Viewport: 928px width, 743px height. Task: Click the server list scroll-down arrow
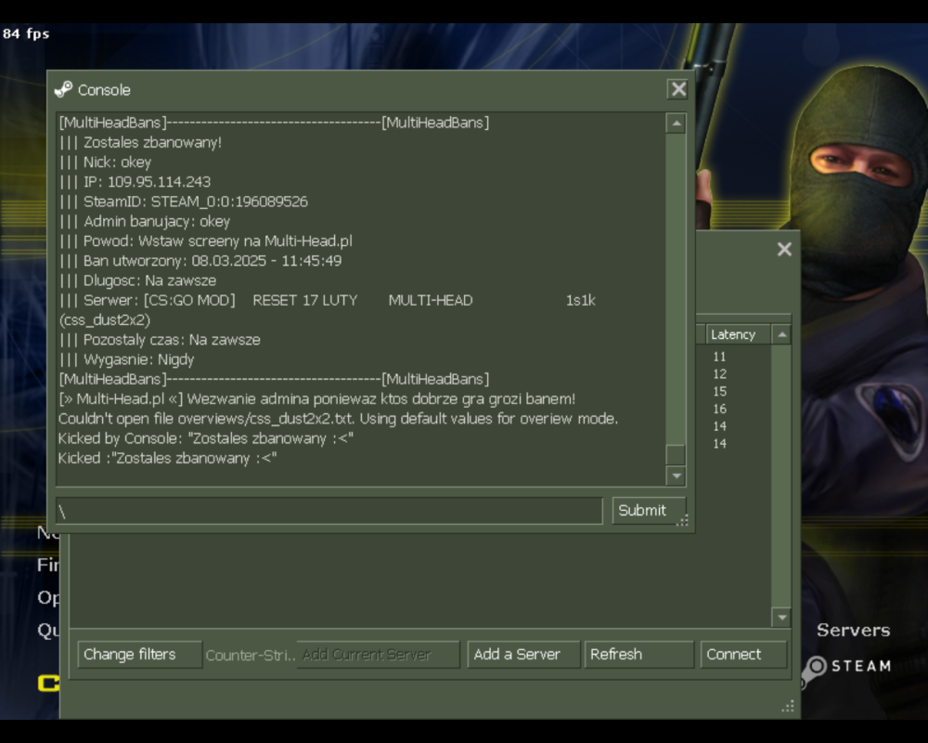click(x=780, y=615)
